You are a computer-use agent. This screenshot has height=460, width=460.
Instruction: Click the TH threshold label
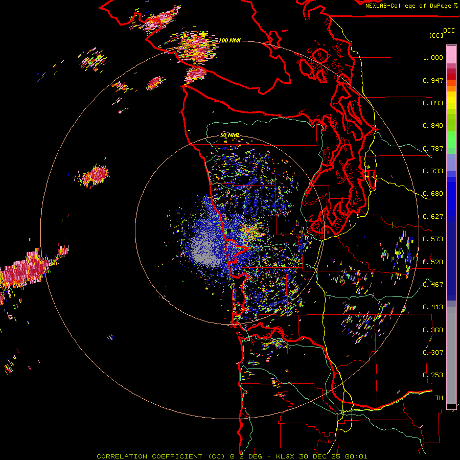click(439, 398)
